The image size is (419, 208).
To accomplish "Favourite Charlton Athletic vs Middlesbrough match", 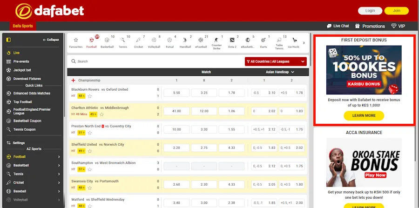I will [101, 114].
